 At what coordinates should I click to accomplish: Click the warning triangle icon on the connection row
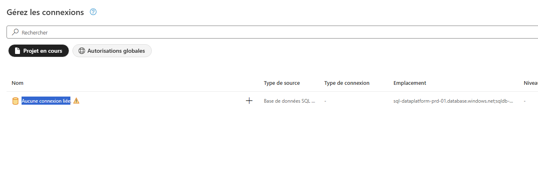coord(76,101)
